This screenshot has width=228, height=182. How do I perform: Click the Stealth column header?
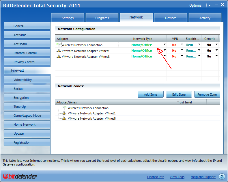pos(193,39)
